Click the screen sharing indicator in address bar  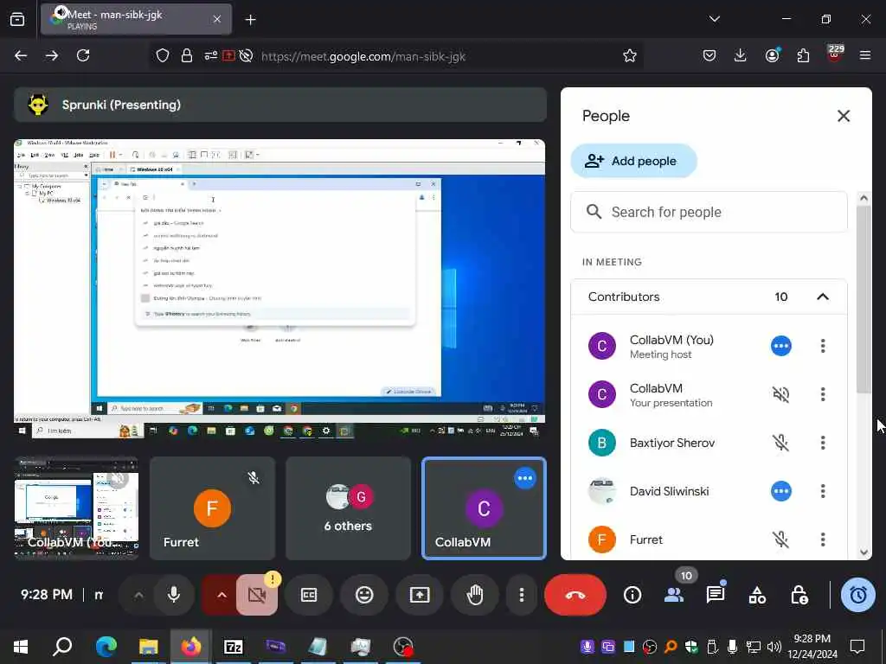[228, 56]
